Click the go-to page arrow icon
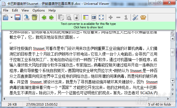 pyautogui.click(x=77, y=17)
